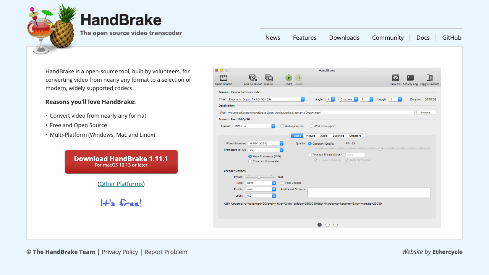Screen dimensions: 489x275
Task: Click the Additional Options text box
Action: pyautogui.click(x=369, y=192)
